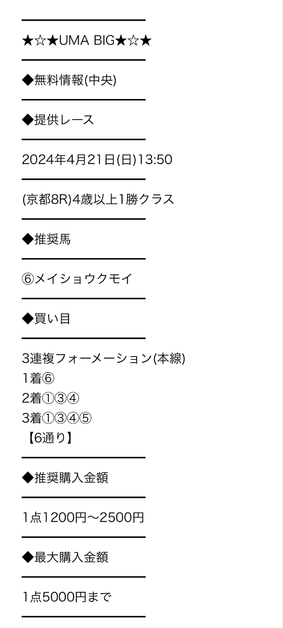Click the first star icon in the title
Image resolution: width=283 pixels, height=628 pixels.
coord(27,40)
